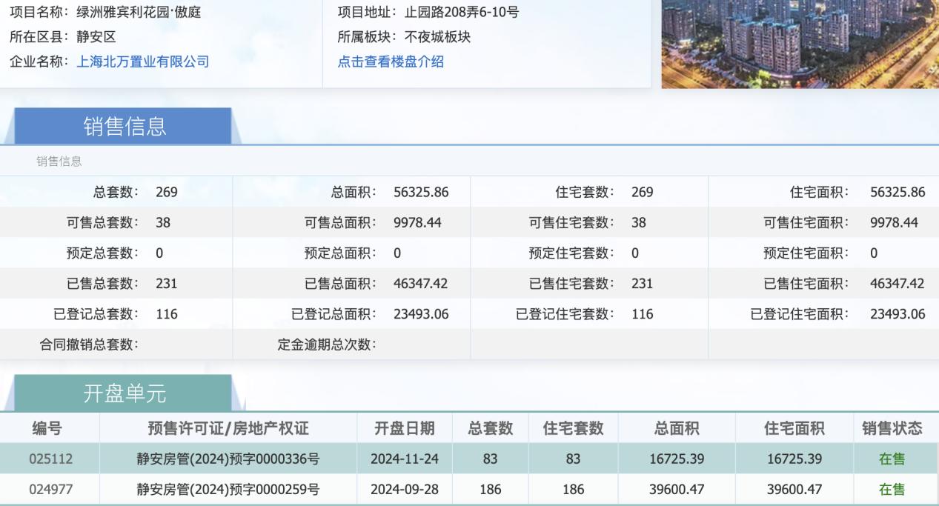The height and width of the screenshot is (506, 939).
Task: Click the small gray 销售信息 caption
Action: point(59,161)
